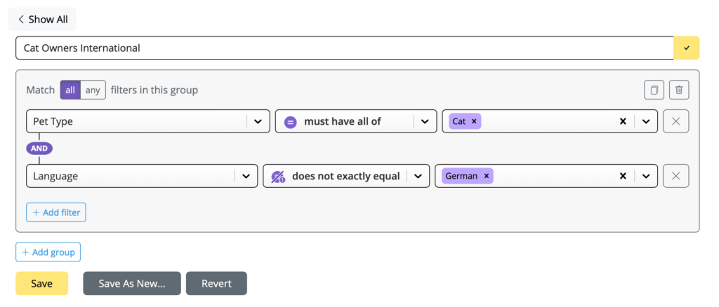Confirm segment name with yellow checkmark
The height and width of the screenshot is (307, 719).
(x=687, y=48)
